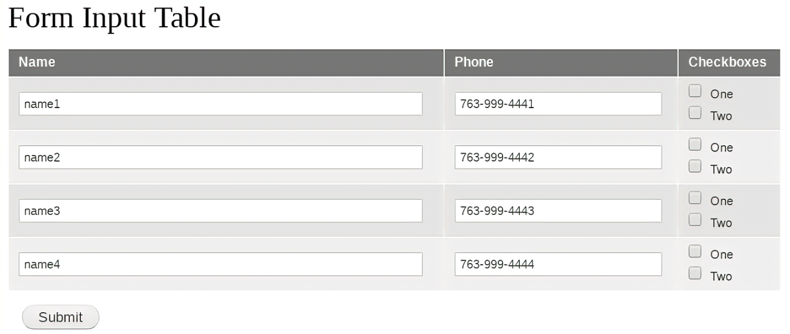Select the name3 text field
Screen dimensions: 790x334
click(221, 211)
